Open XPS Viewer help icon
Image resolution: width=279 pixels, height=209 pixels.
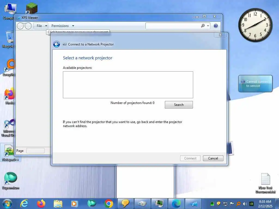(x=216, y=26)
